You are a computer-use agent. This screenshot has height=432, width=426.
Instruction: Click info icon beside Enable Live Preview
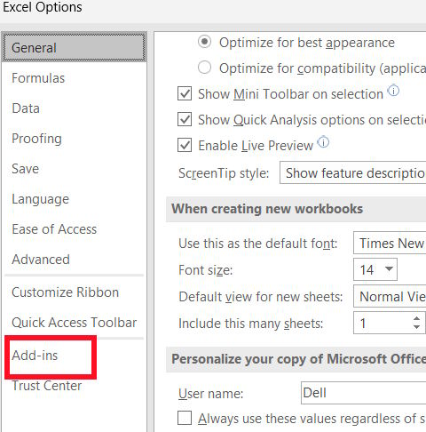click(x=323, y=142)
